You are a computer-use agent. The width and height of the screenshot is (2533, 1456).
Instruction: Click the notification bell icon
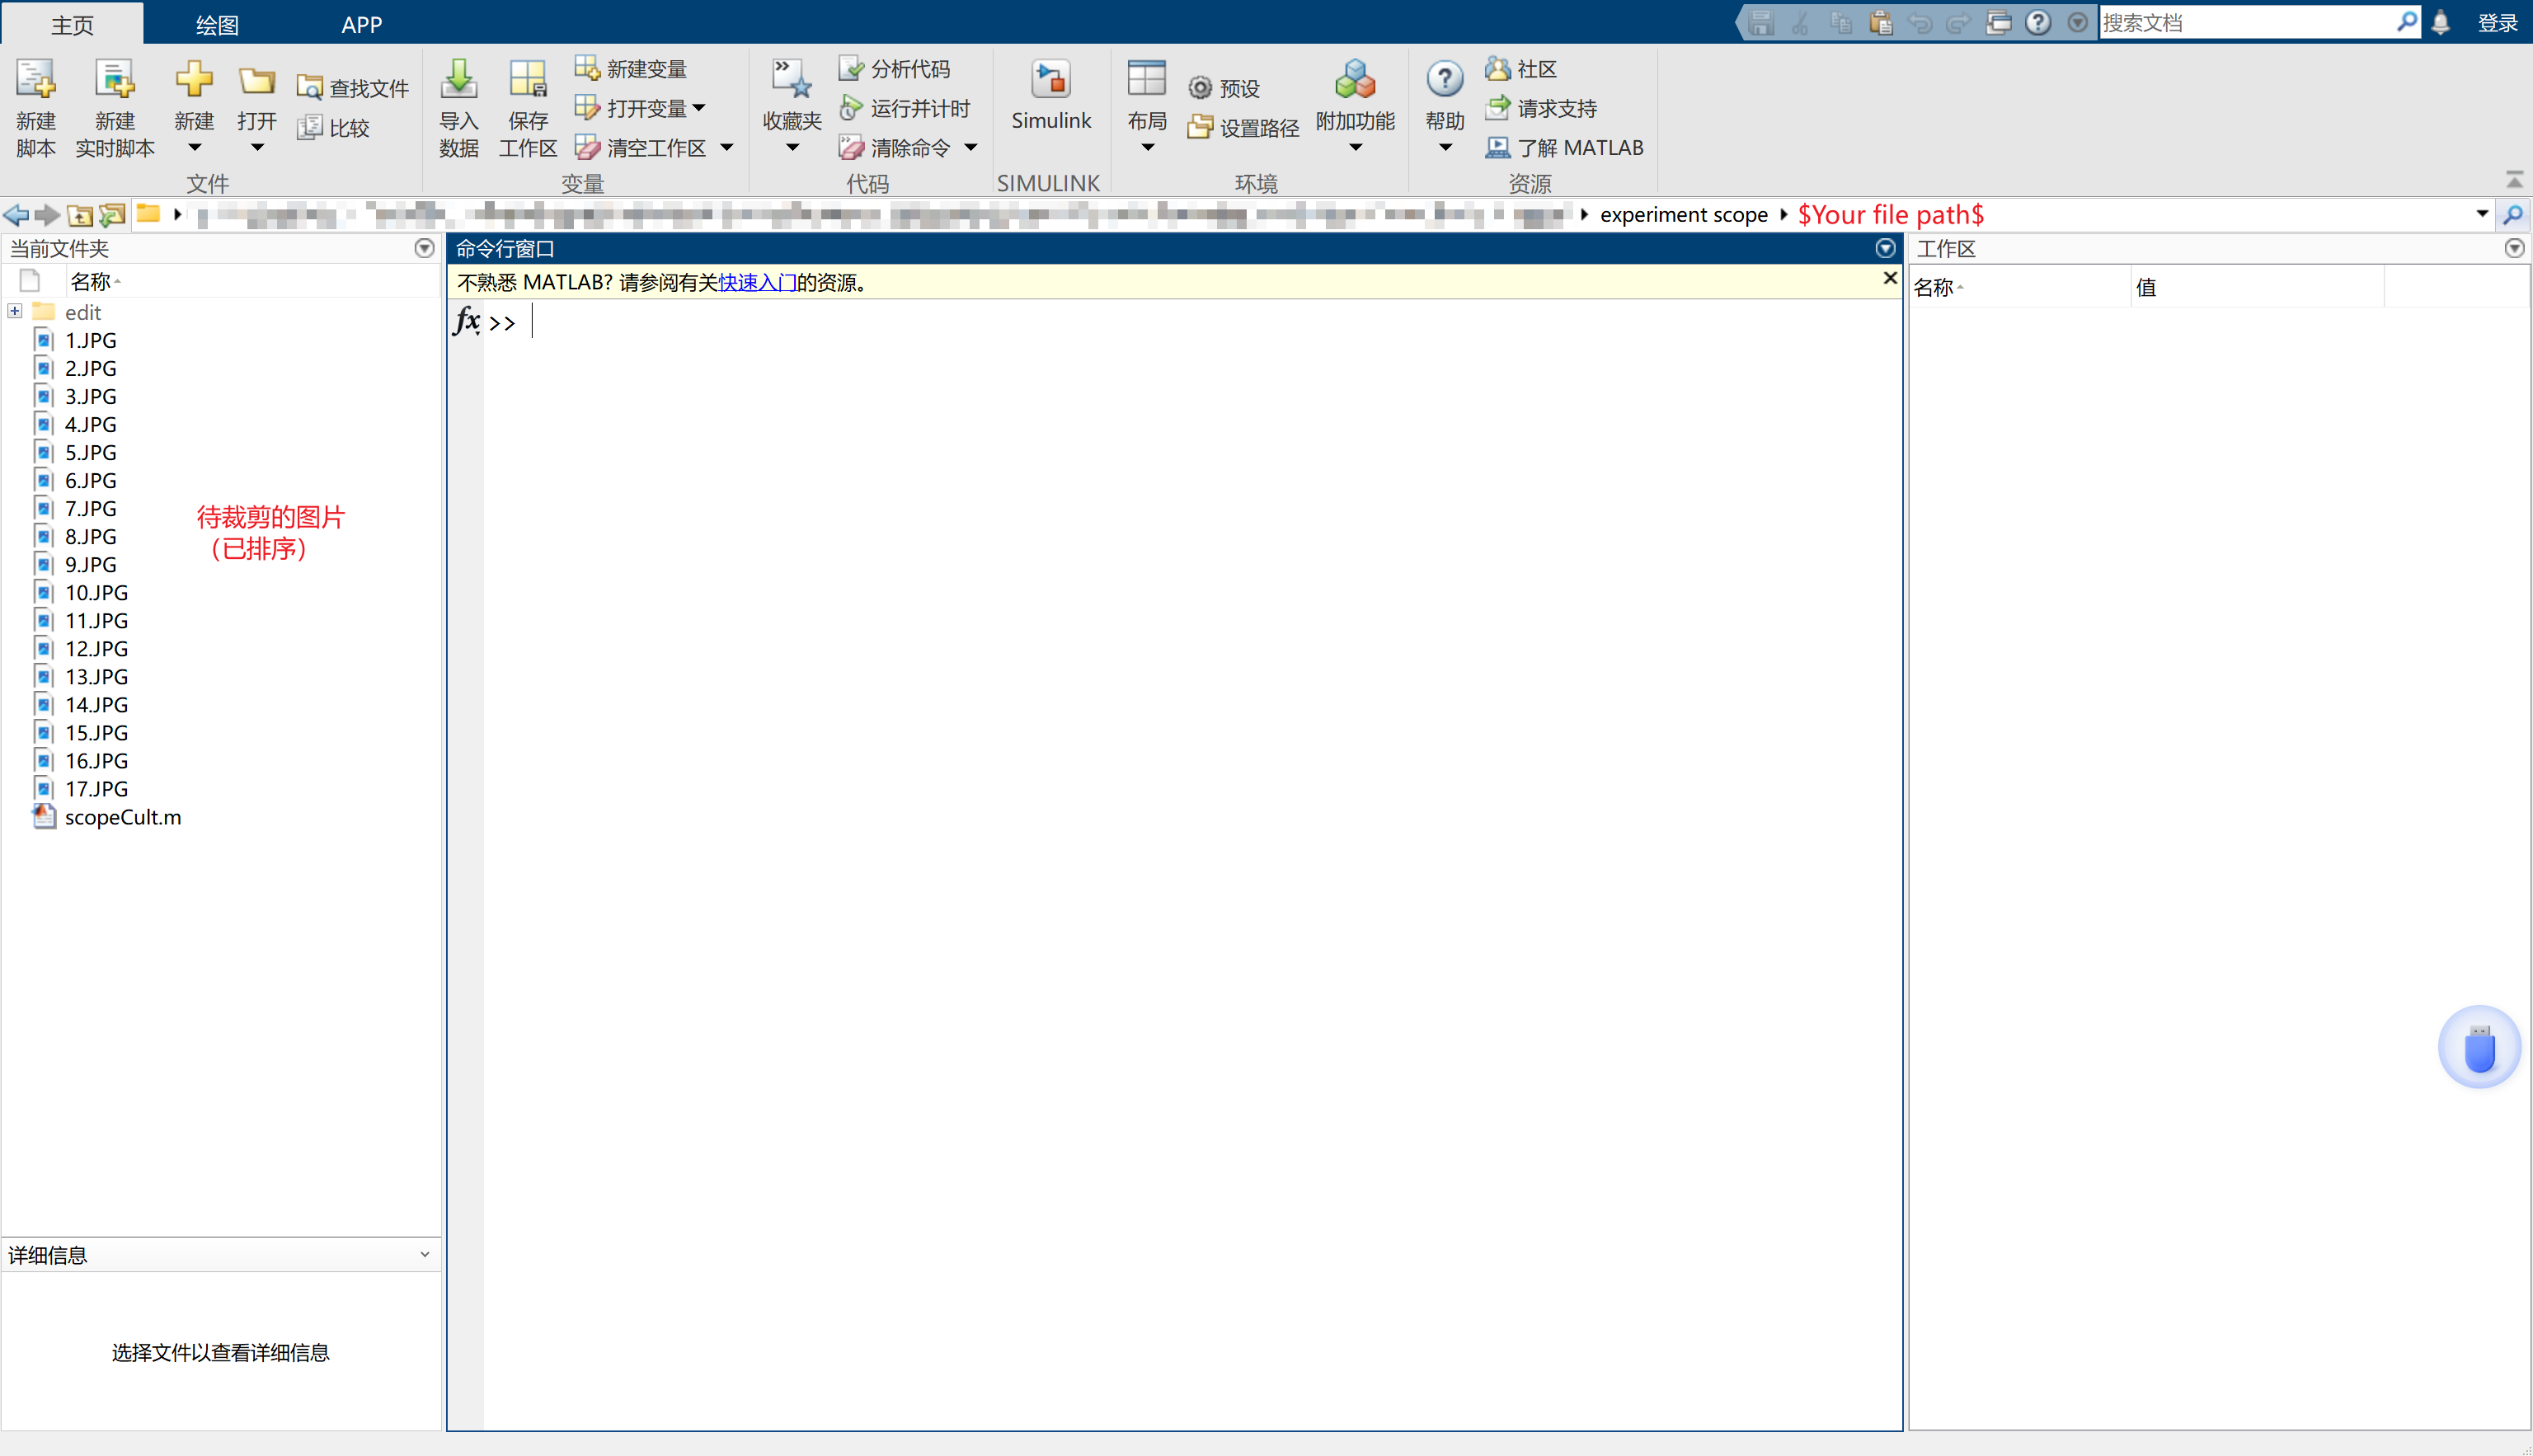(x=2441, y=22)
